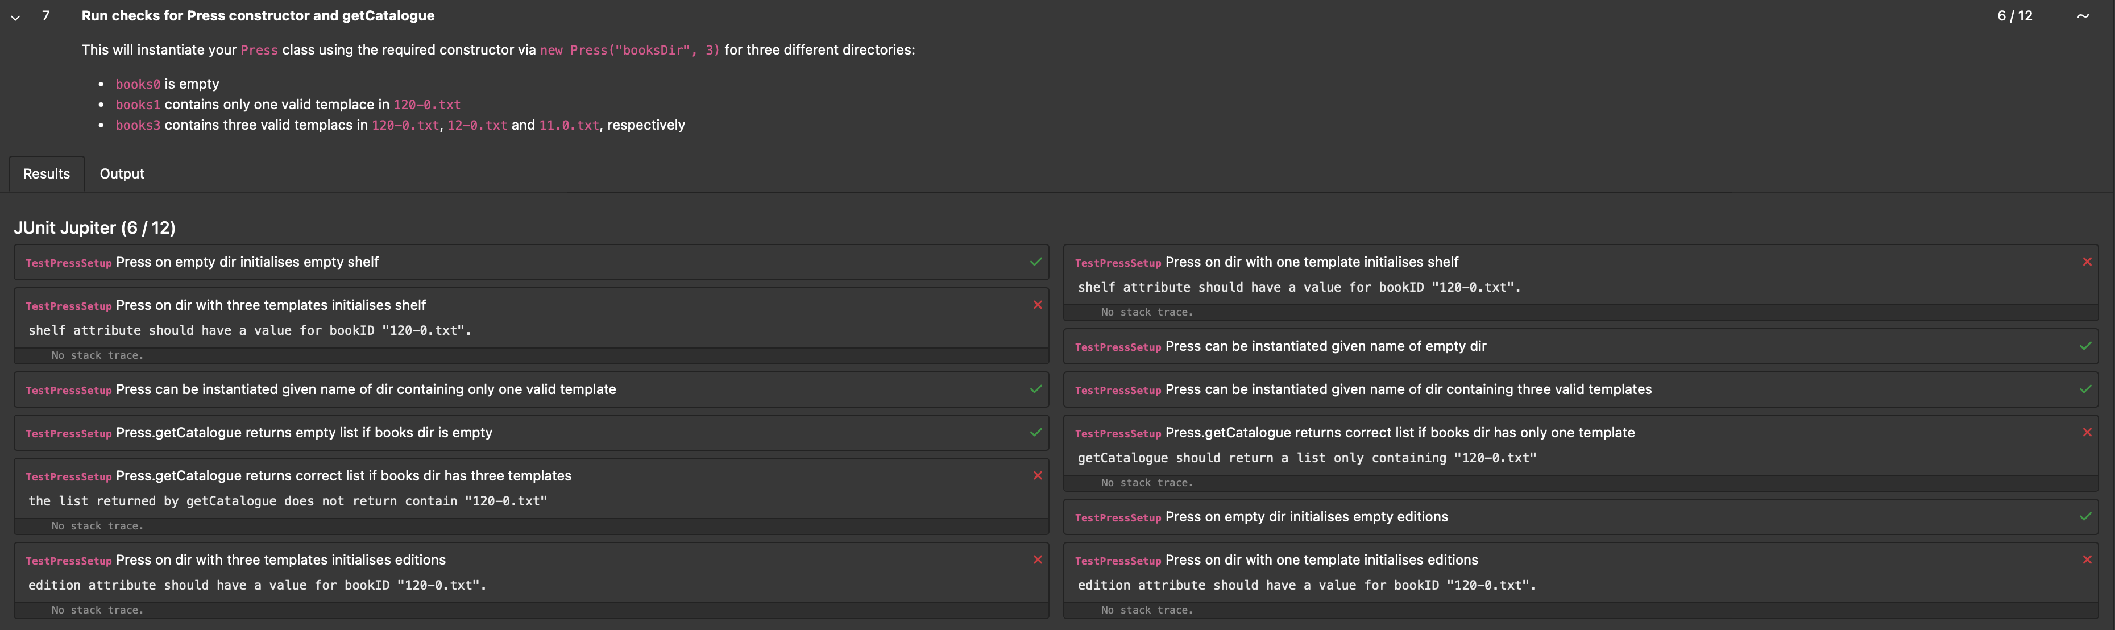This screenshot has height=630, width=2115.
Task: Click the message 'getCatalogue should return a list only containing'
Action: coord(1307,458)
